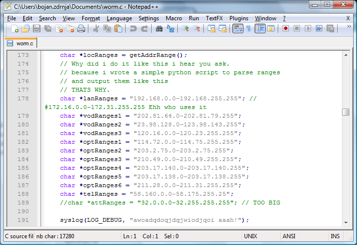Toggle the Word wrap toolbar button

238,29
